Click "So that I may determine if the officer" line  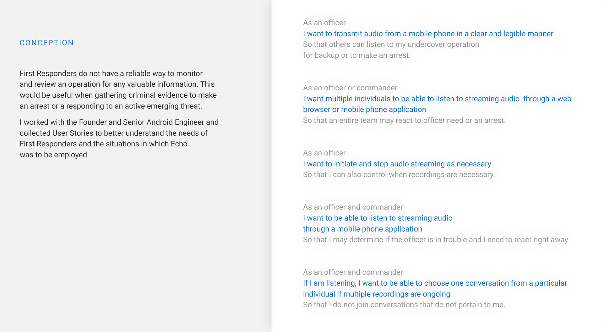click(435, 240)
